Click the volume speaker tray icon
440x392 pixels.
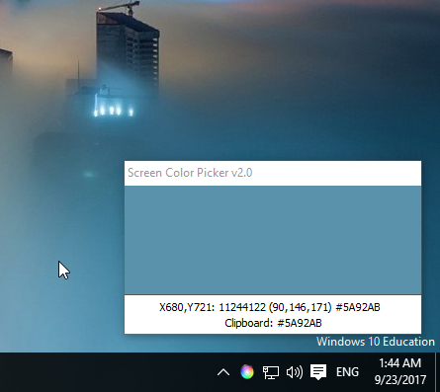point(295,372)
